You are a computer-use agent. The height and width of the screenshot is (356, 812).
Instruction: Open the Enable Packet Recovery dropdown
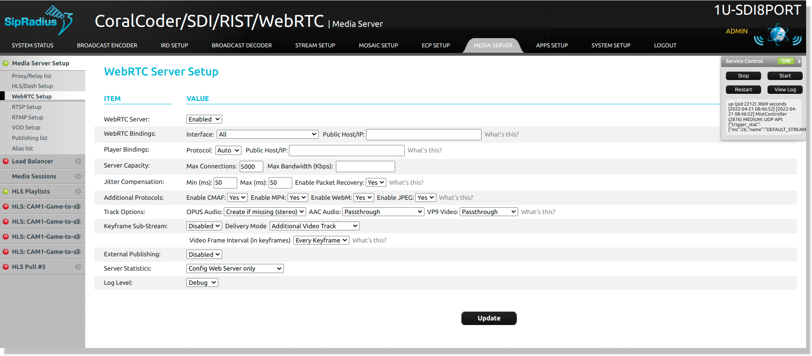coord(376,183)
